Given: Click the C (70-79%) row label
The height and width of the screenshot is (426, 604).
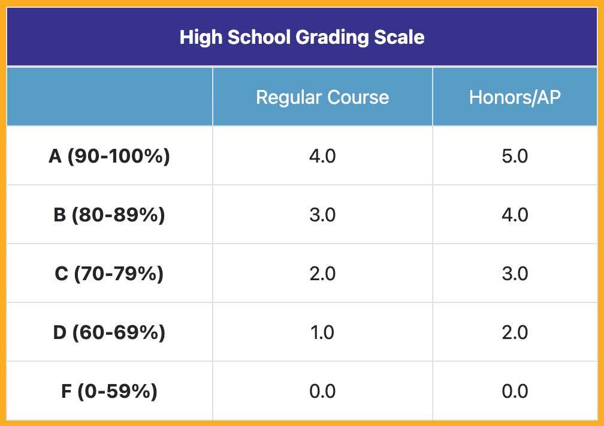Looking at the screenshot, I should pos(109,274).
